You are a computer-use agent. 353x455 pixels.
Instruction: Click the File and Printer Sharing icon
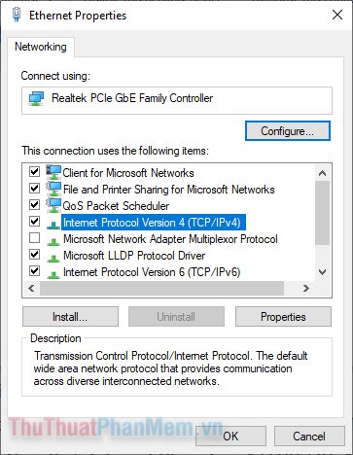53,189
